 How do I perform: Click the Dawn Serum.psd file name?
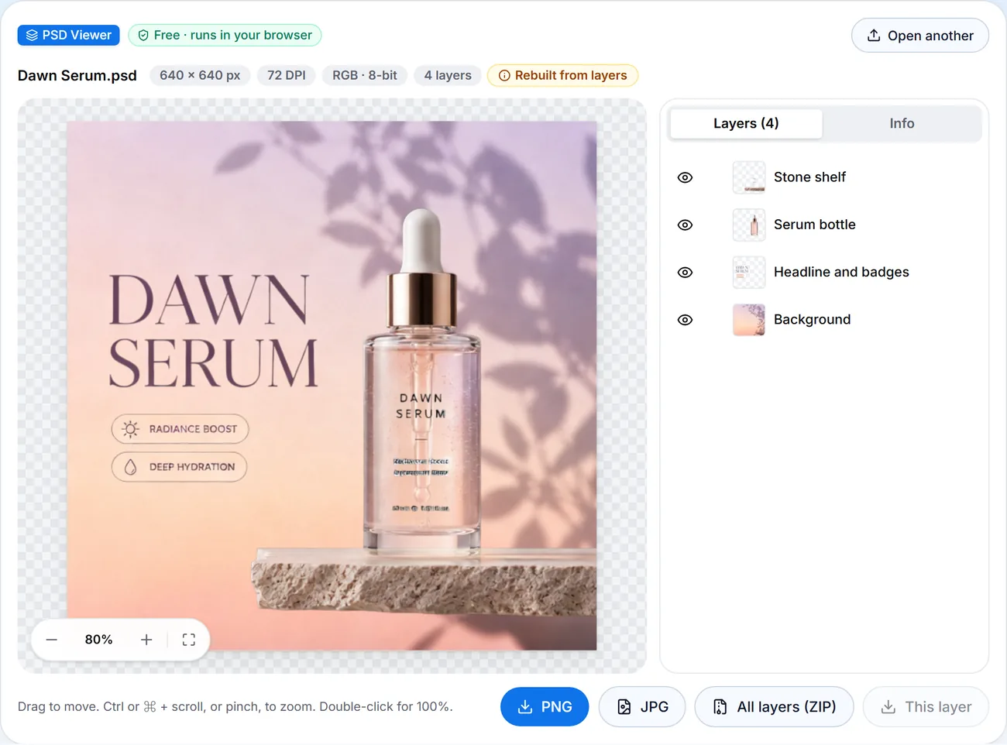(x=77, y=76)
